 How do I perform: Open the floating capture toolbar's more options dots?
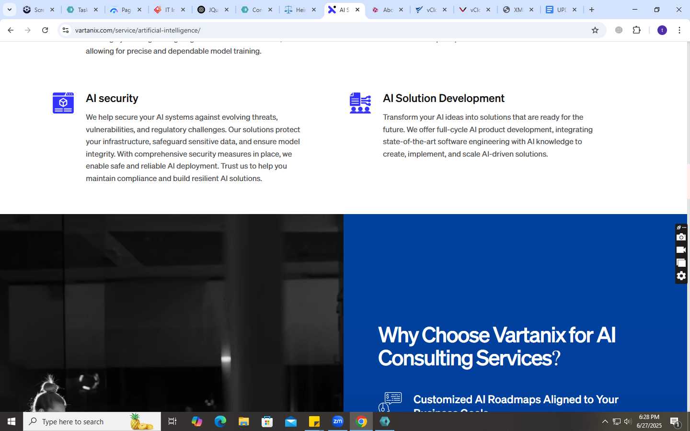pyautogui.click(x=684, y=227)
